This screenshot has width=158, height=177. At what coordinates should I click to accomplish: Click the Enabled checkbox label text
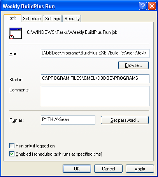(59, 154)
